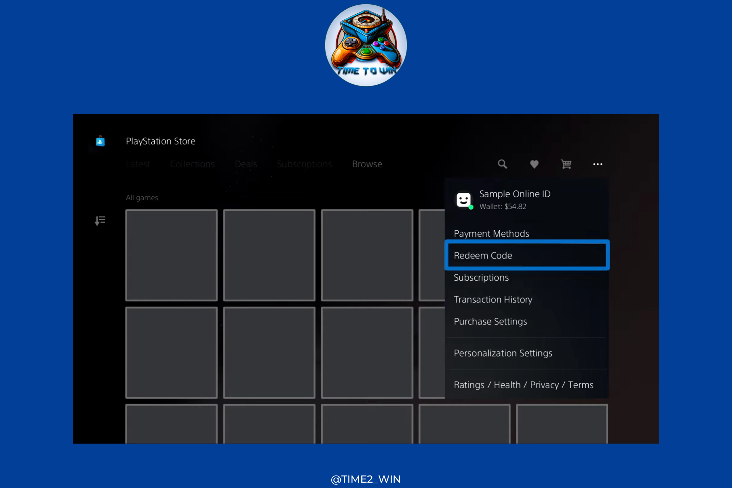This screenshot has width=732, height=488.
Task: Switch to the Deals tab
Action: coord(246,164)
